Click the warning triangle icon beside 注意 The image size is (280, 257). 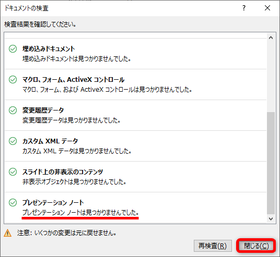tap(7, 233)
